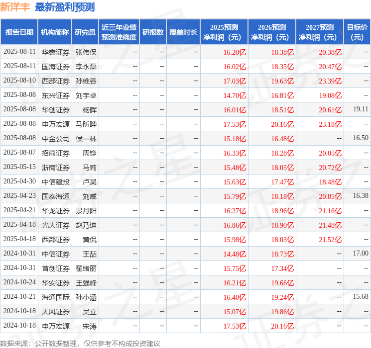
Task: Open the 中金公司 institution entry
Action: 55,138
